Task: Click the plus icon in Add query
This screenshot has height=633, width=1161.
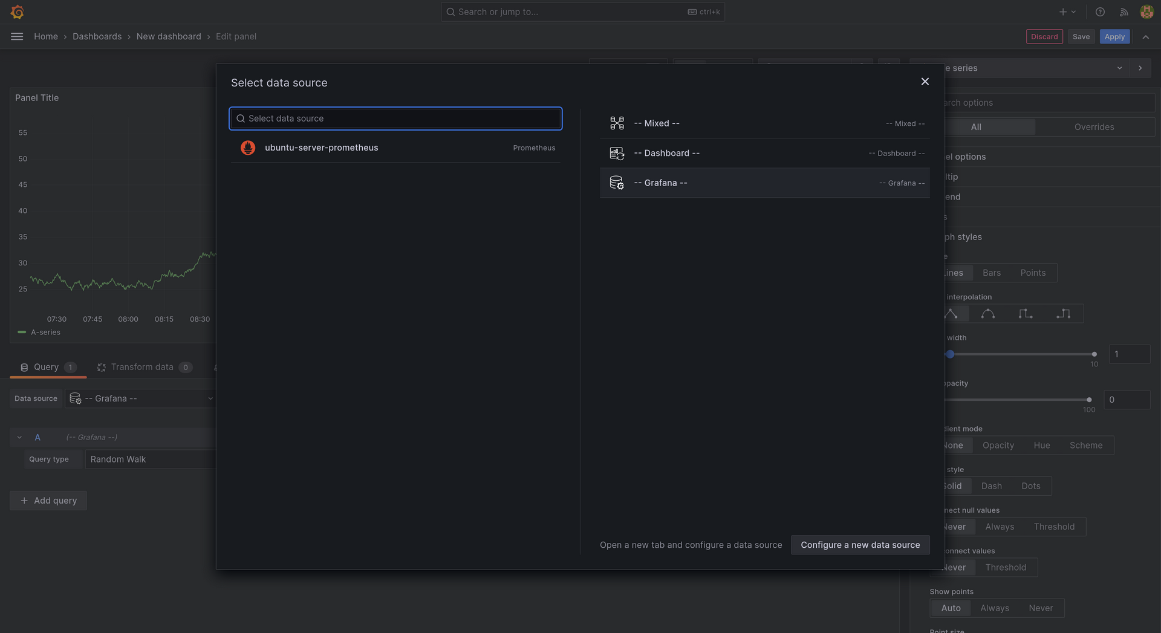Action: pos(24,501)
